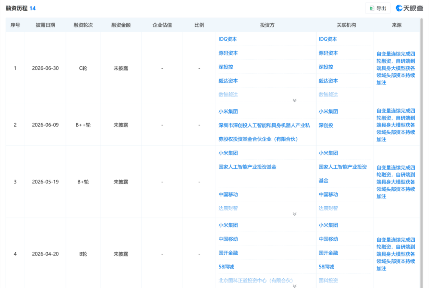
Task: Open 北京国科正道投资中心 investor link
Action: (x=256, y=281)
